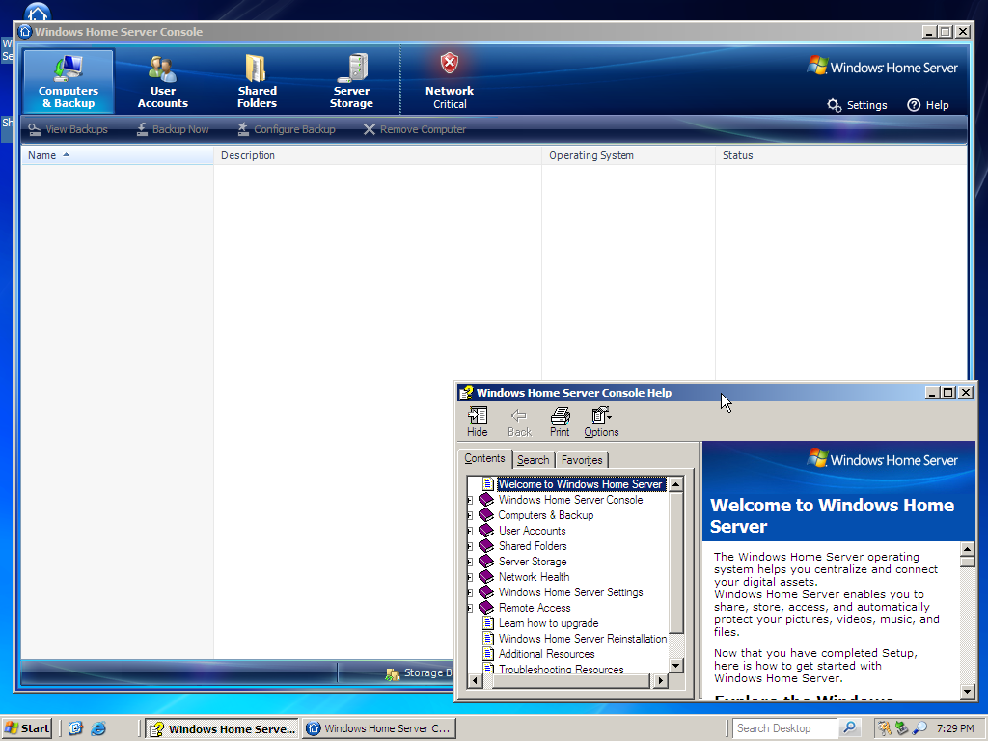Click the Print icon in help window

560,422
